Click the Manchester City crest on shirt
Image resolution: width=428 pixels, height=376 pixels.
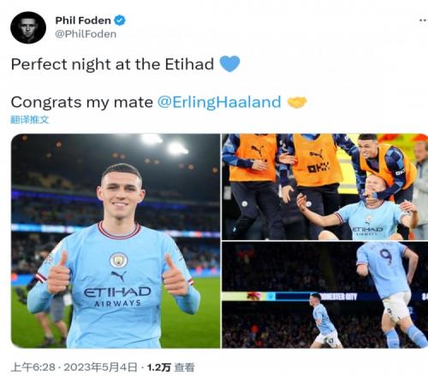[119, 260]
